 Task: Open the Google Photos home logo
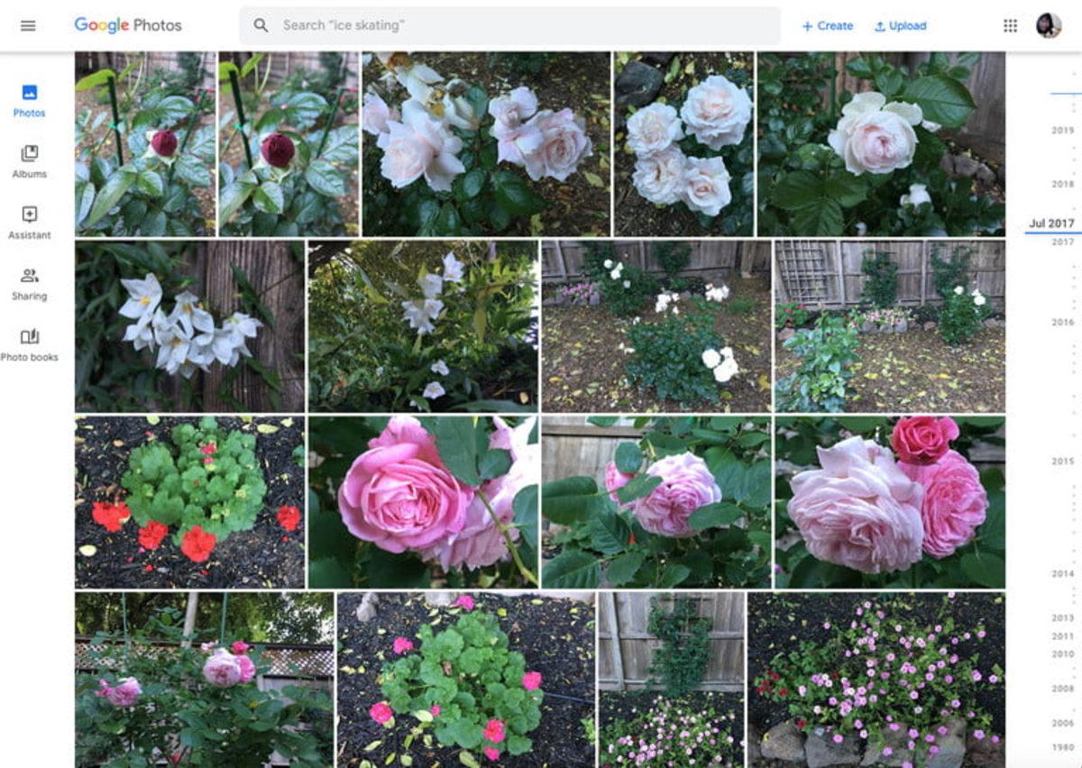126,25
